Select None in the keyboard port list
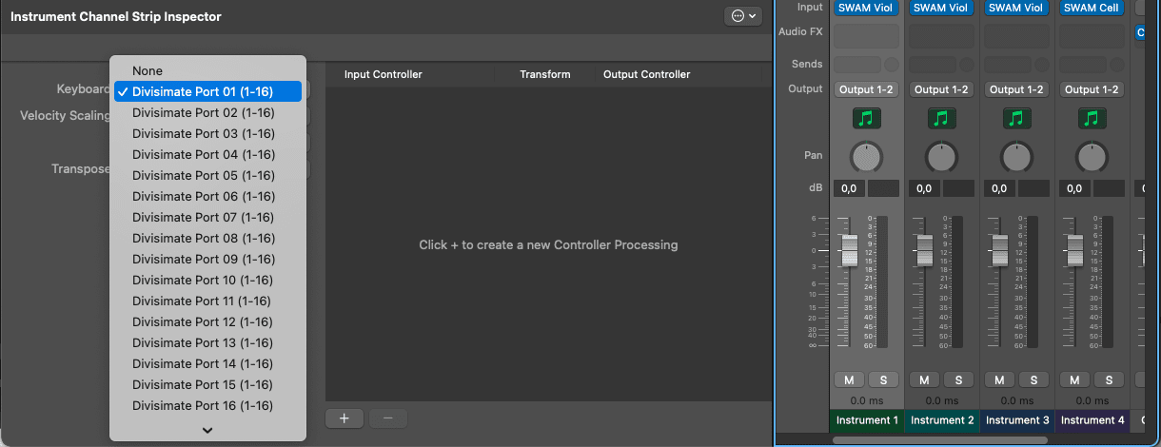Viewport: 1161px width, 447px height. coord(207,70)
